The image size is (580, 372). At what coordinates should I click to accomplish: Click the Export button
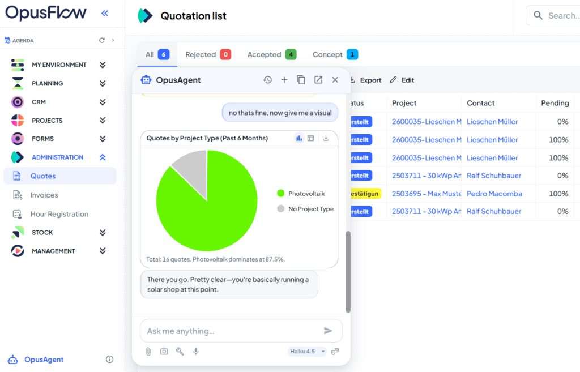(x=366, y=80)
